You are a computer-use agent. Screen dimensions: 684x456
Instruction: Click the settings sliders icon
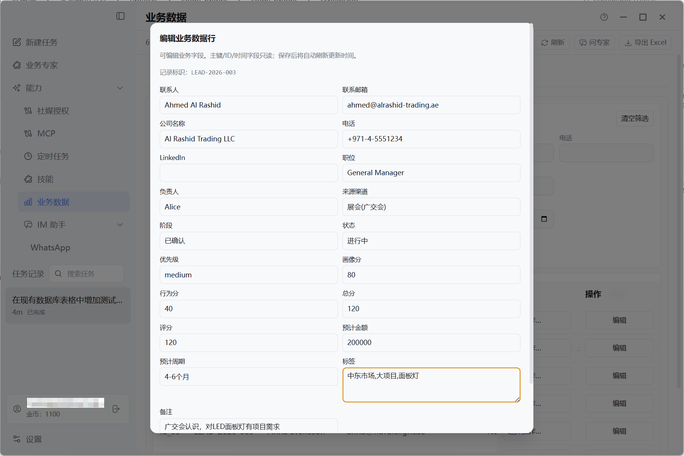coord(17,439)
